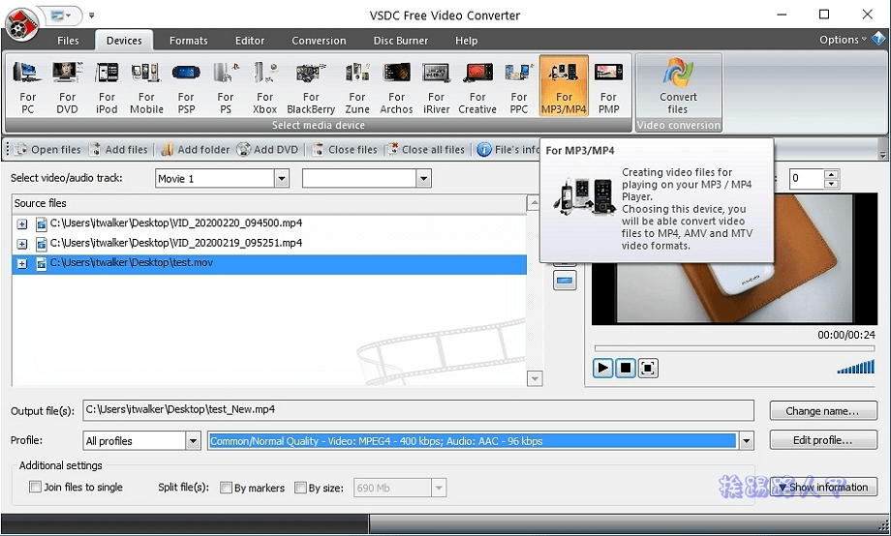891x536 pixels.
Task: Click the Change name button
Action: 823,410
